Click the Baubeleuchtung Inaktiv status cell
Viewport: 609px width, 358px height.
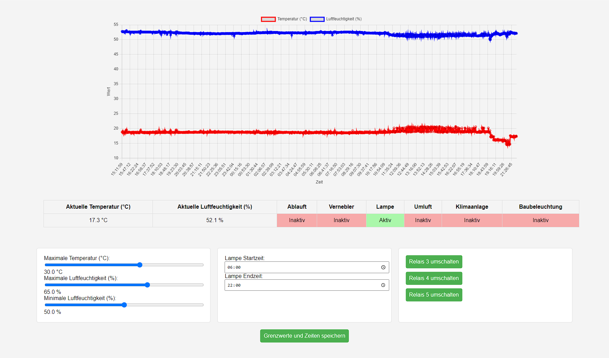[540, 220]
